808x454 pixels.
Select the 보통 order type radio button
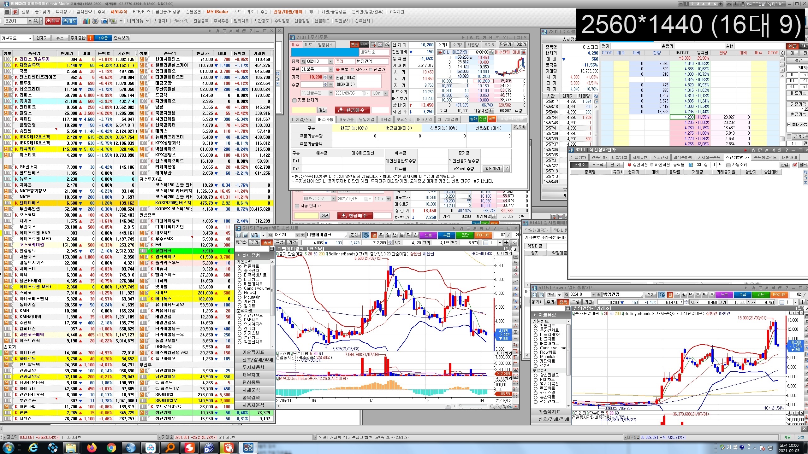338,70
